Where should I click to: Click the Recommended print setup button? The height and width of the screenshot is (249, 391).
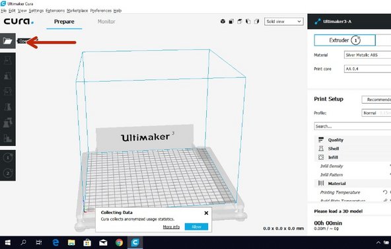coord(376,100)
